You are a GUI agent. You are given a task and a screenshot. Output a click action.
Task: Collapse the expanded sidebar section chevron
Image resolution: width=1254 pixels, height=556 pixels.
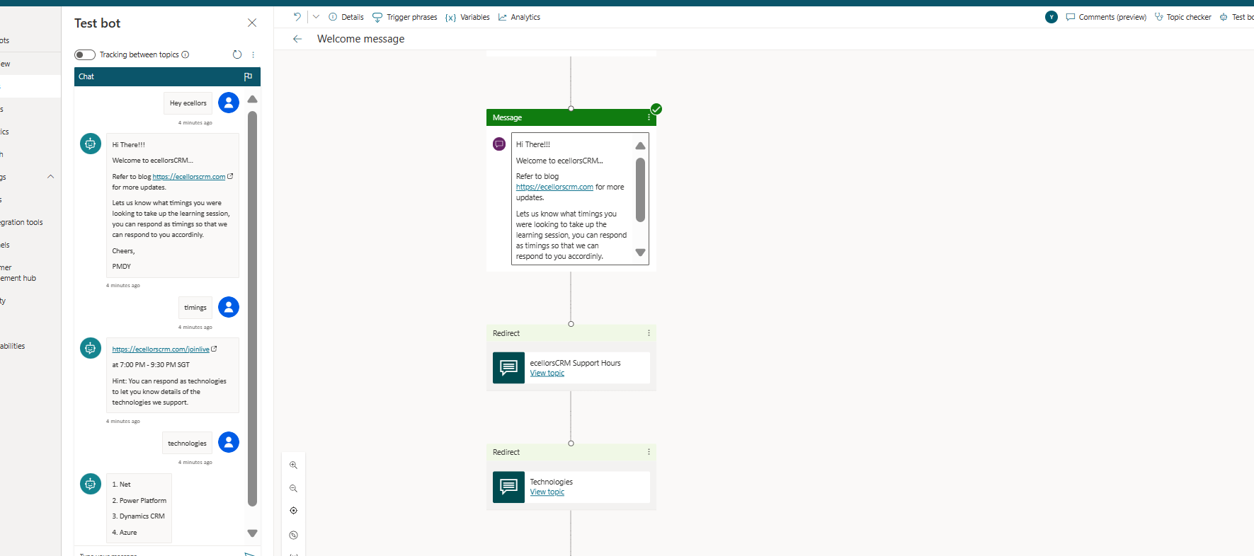[x=50, y=177]
